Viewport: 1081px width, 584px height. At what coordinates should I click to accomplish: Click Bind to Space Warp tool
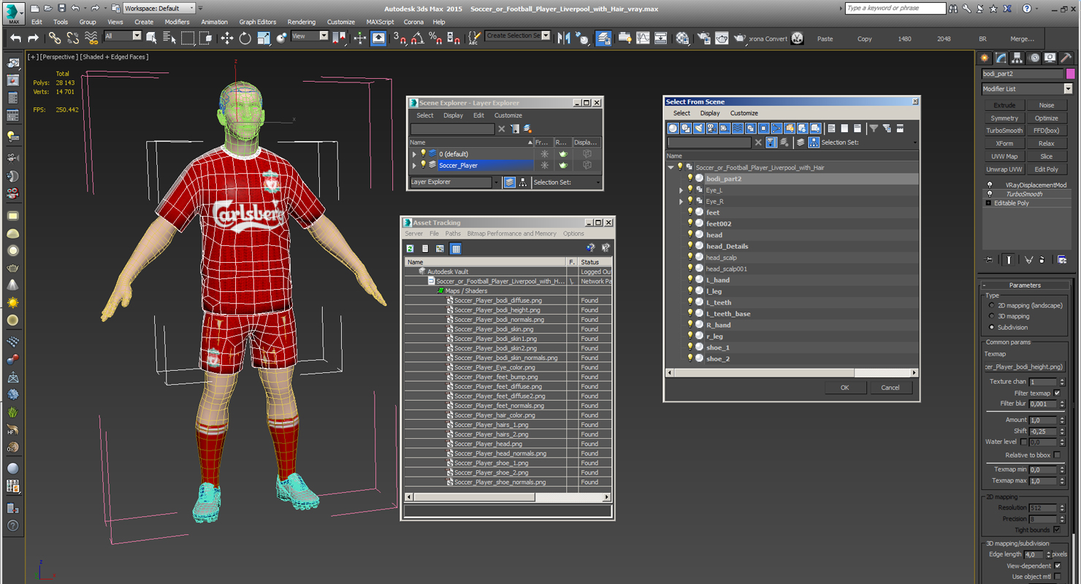[91, 38]
